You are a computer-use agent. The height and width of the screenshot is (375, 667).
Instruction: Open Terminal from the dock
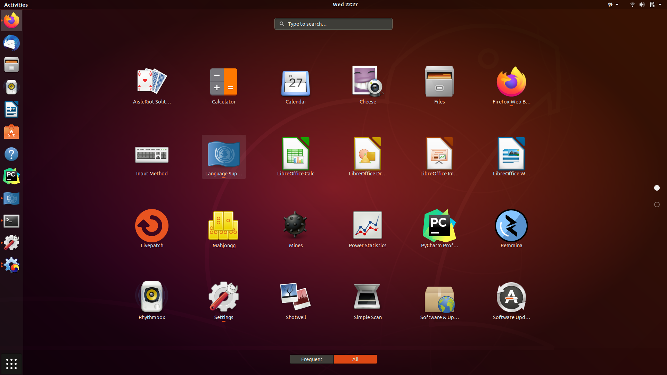point(11,221)
